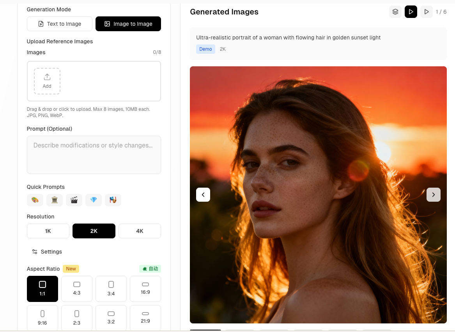This screenshot has width=455, height=332.
Task: Click the highlighted black play icon
Action: pos(411,11)
